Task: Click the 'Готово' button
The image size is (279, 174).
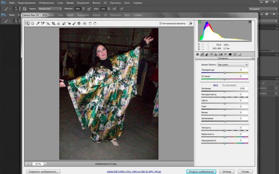Action: click(x=245, y=171)
